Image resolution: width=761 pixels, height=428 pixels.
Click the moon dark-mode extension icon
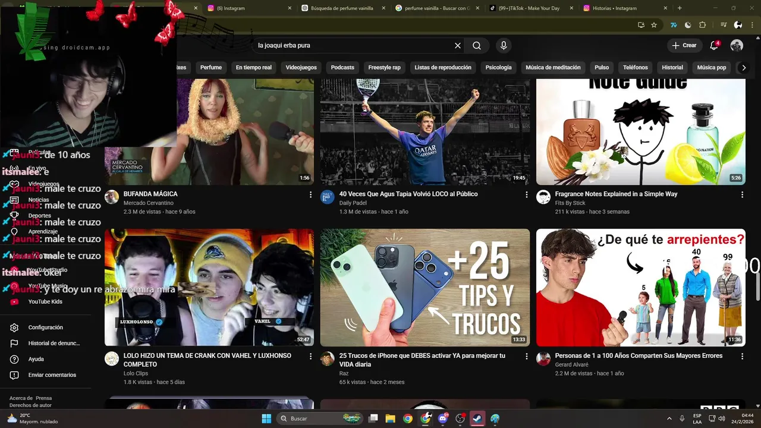tap(688, 25)
